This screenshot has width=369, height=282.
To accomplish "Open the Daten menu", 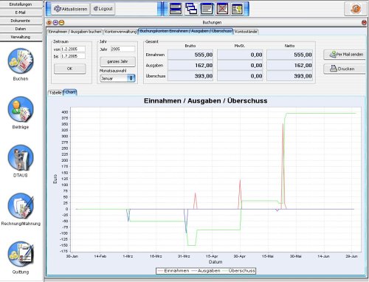I will point(21,29).
